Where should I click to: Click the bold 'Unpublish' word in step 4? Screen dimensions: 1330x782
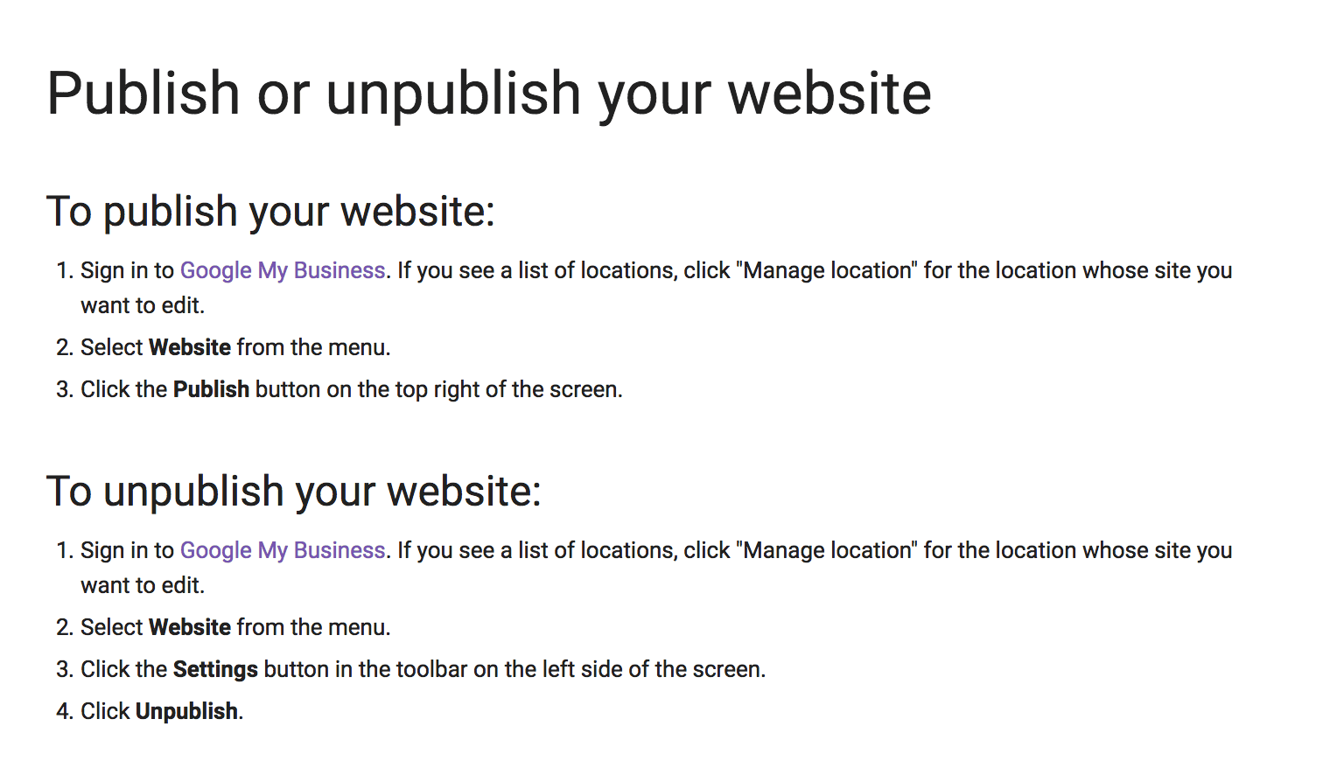(187, 711)
